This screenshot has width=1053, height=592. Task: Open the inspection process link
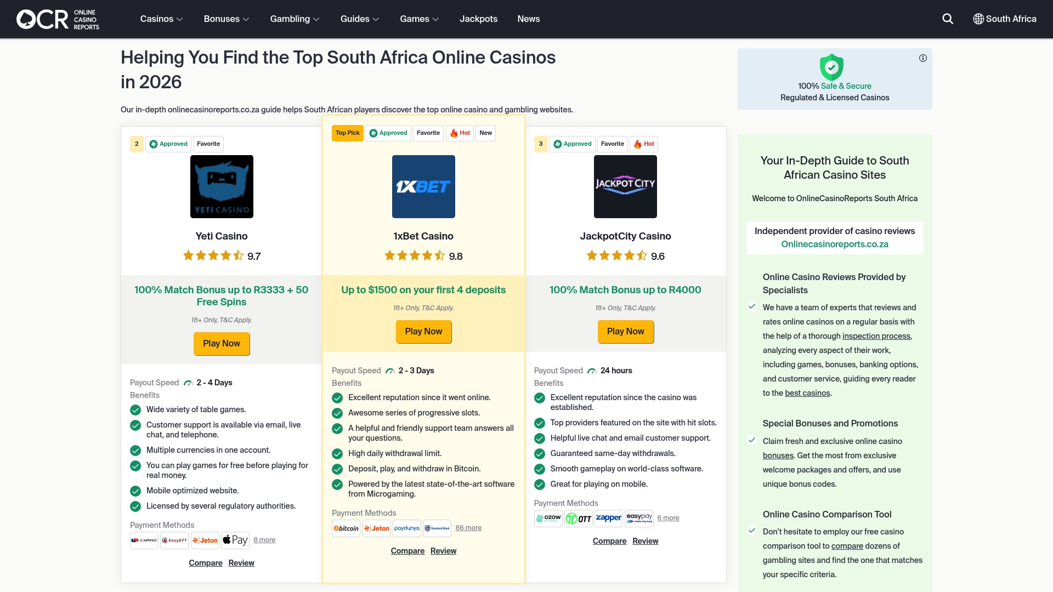point(876,336)
